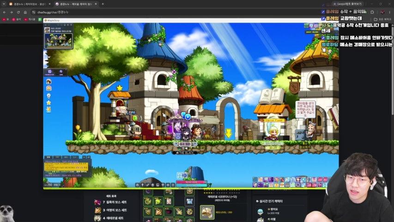Viewport: 394px width, 222px height.
Task: Click the dark red item equipment slot
Action: coord(169,212)
